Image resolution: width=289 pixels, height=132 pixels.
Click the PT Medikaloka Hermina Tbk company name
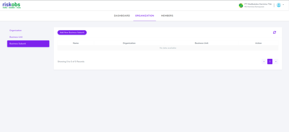pyautogui.click(x=258, y=4)
